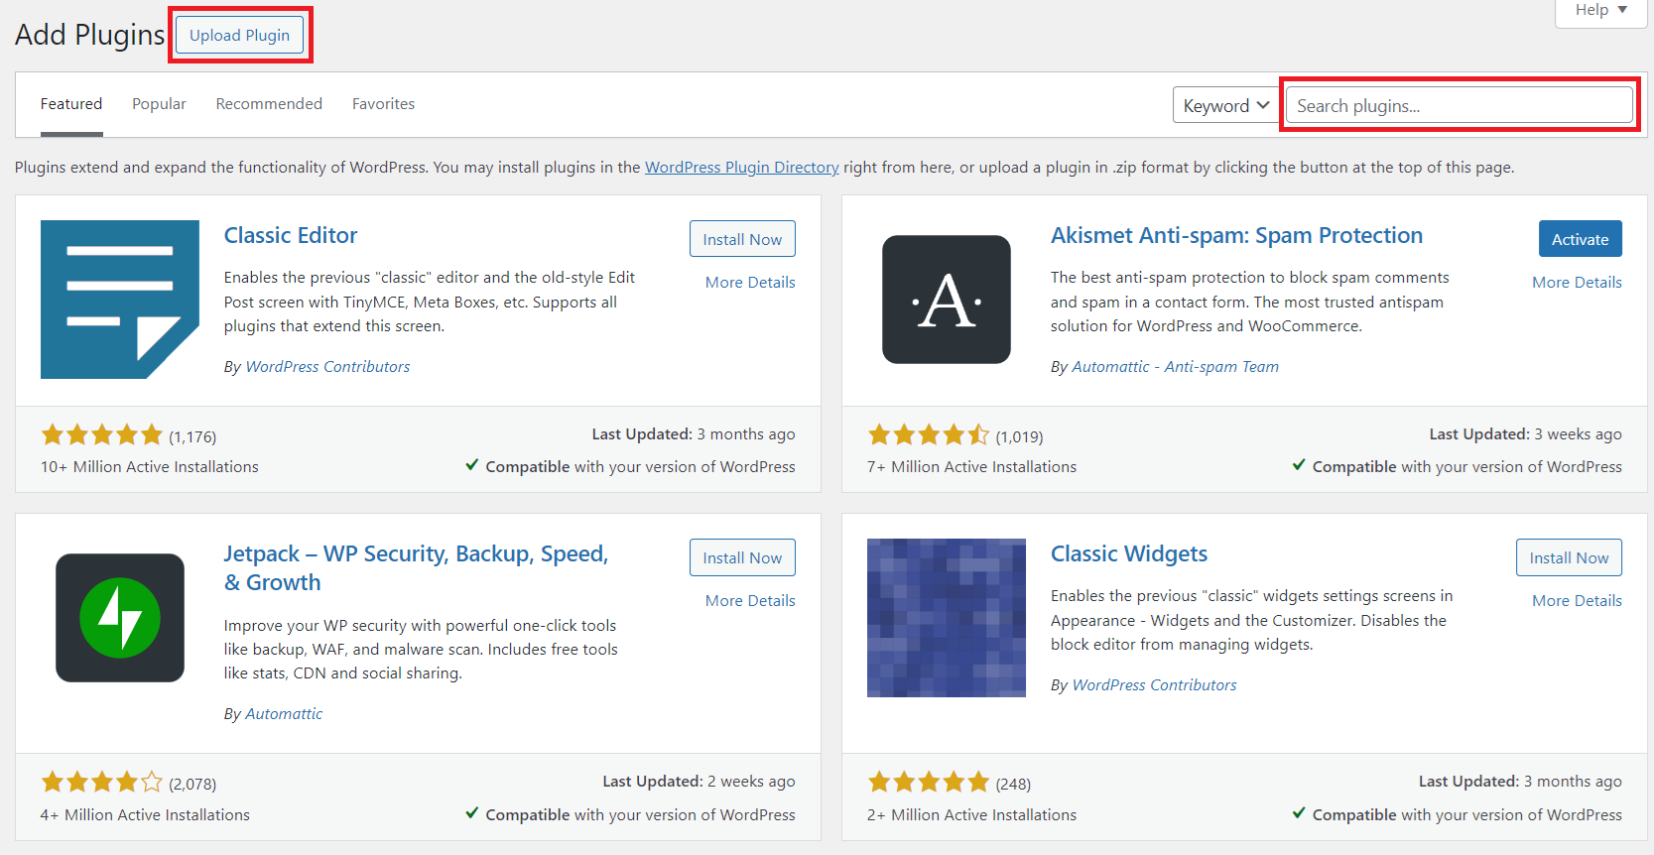This screenshot has height=855, width=1654.
Task: Click the Classic Editor plugin icon
Action: coord(119,300)
